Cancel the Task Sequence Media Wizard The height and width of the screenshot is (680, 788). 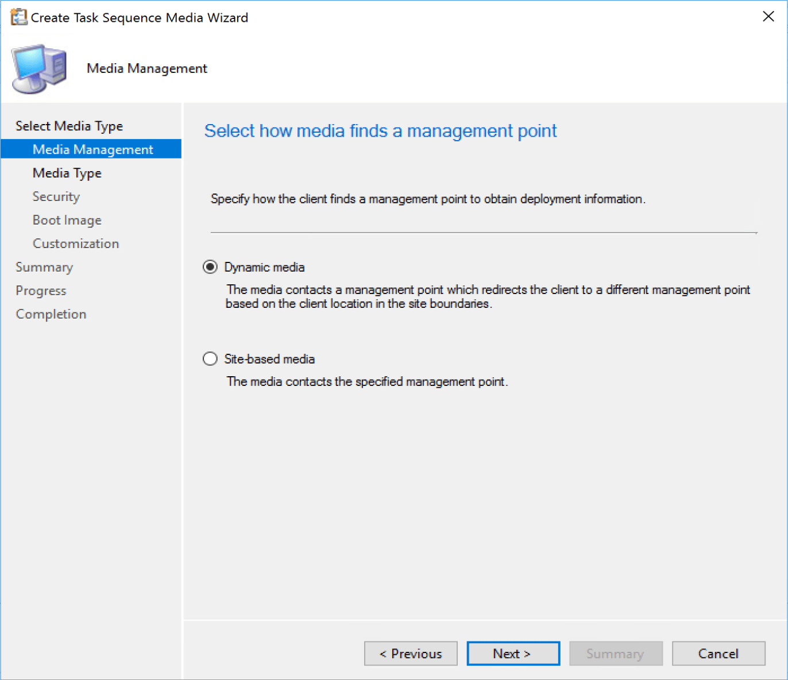pyautogui.click(x=718, y=653)
